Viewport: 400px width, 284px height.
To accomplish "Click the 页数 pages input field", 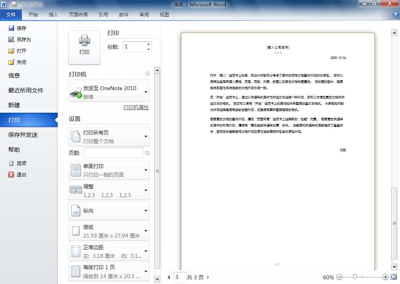I will pos(114,153).
